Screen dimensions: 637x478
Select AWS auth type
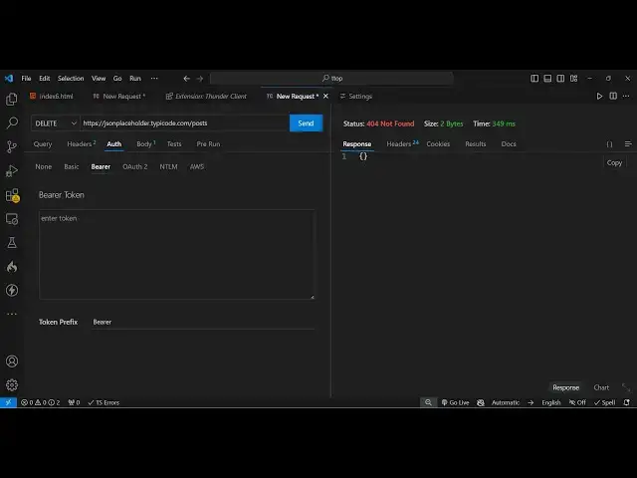pos(197,166)
